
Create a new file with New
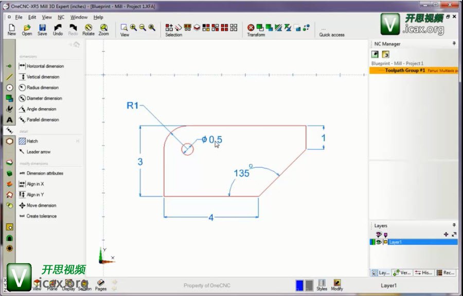[11, 29]
